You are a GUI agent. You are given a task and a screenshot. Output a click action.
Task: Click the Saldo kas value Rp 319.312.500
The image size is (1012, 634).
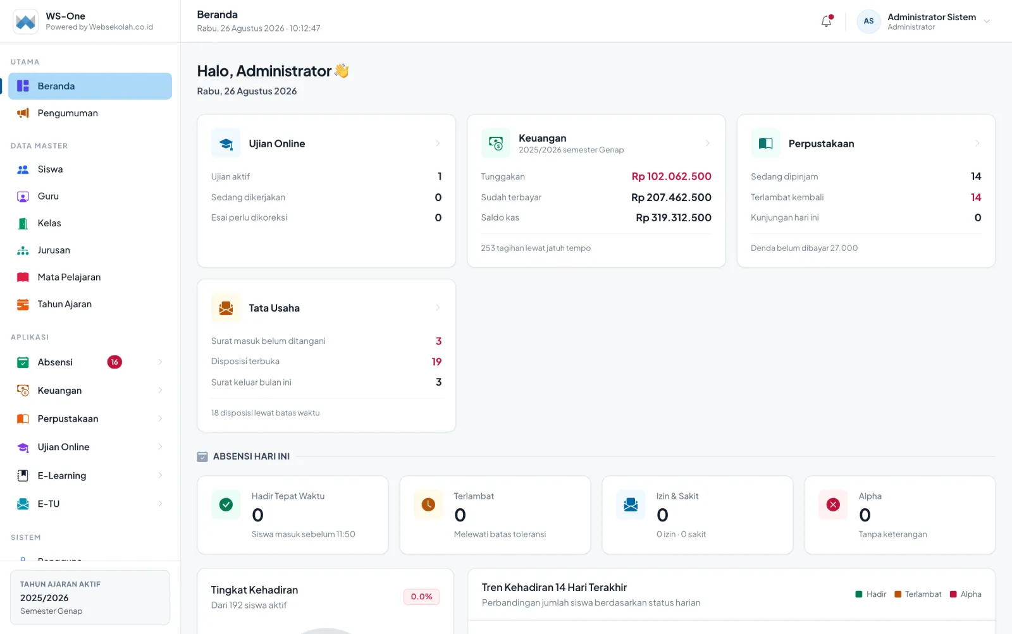(x=674, y=217)
